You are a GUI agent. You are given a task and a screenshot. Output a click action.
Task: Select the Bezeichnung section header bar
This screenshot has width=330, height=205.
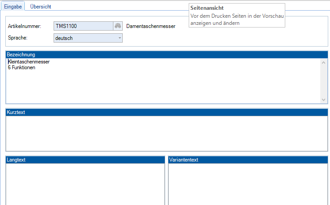click(x=167, y=55)
